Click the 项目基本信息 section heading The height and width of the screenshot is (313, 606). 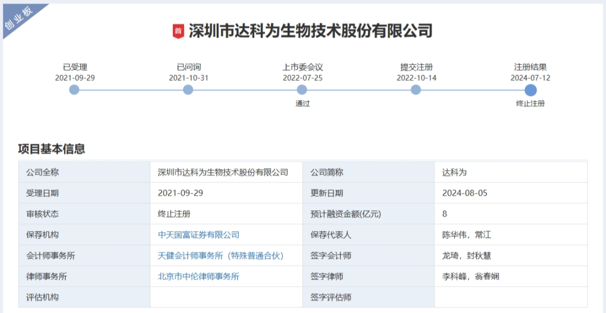52,149
